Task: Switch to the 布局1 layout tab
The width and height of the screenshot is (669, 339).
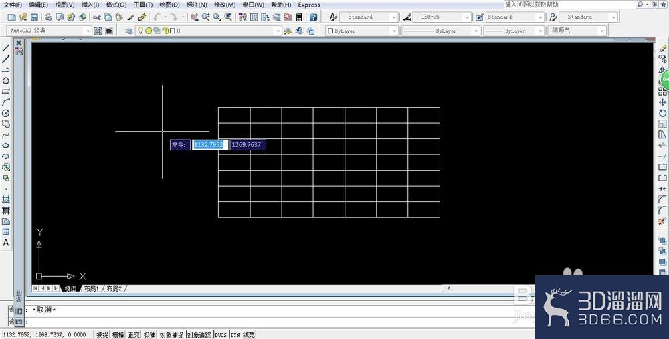Action: [x=91, y=288]
